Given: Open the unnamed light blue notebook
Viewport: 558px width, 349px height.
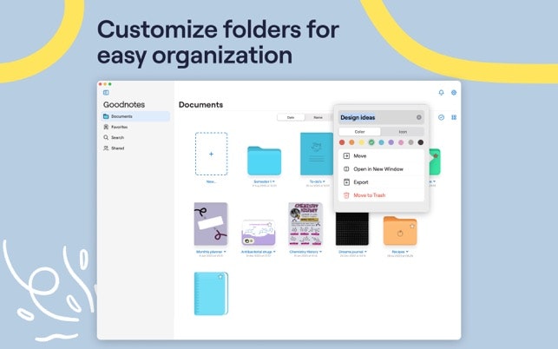Looking at the screenshot, I should tap(211, 293).
